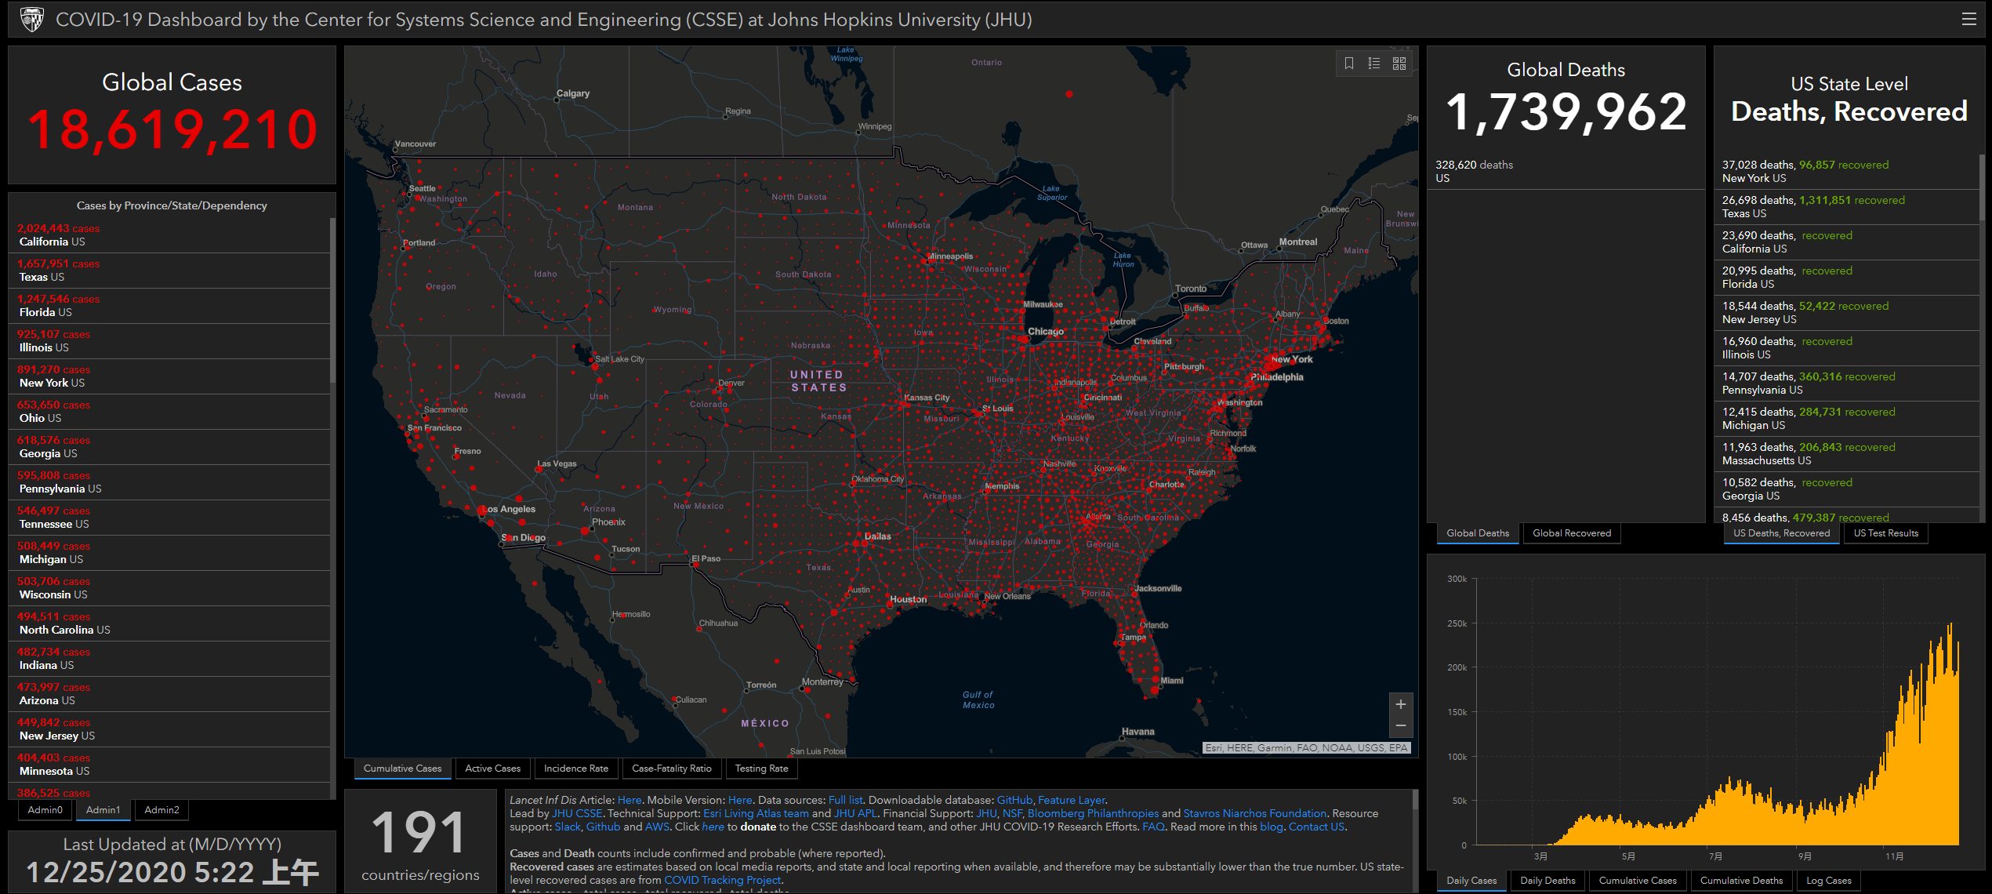Switch to Admin0 list level
This screenshot has width=1992, height=894.
point(45,810)
